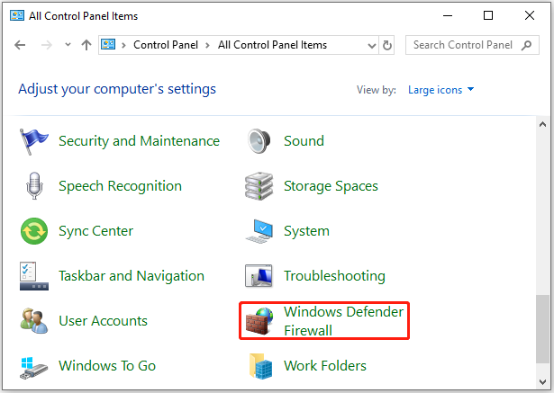The image size is (554, 393).
Task: Open the Security and Maintenance flag icon
Action: (33, 141)
